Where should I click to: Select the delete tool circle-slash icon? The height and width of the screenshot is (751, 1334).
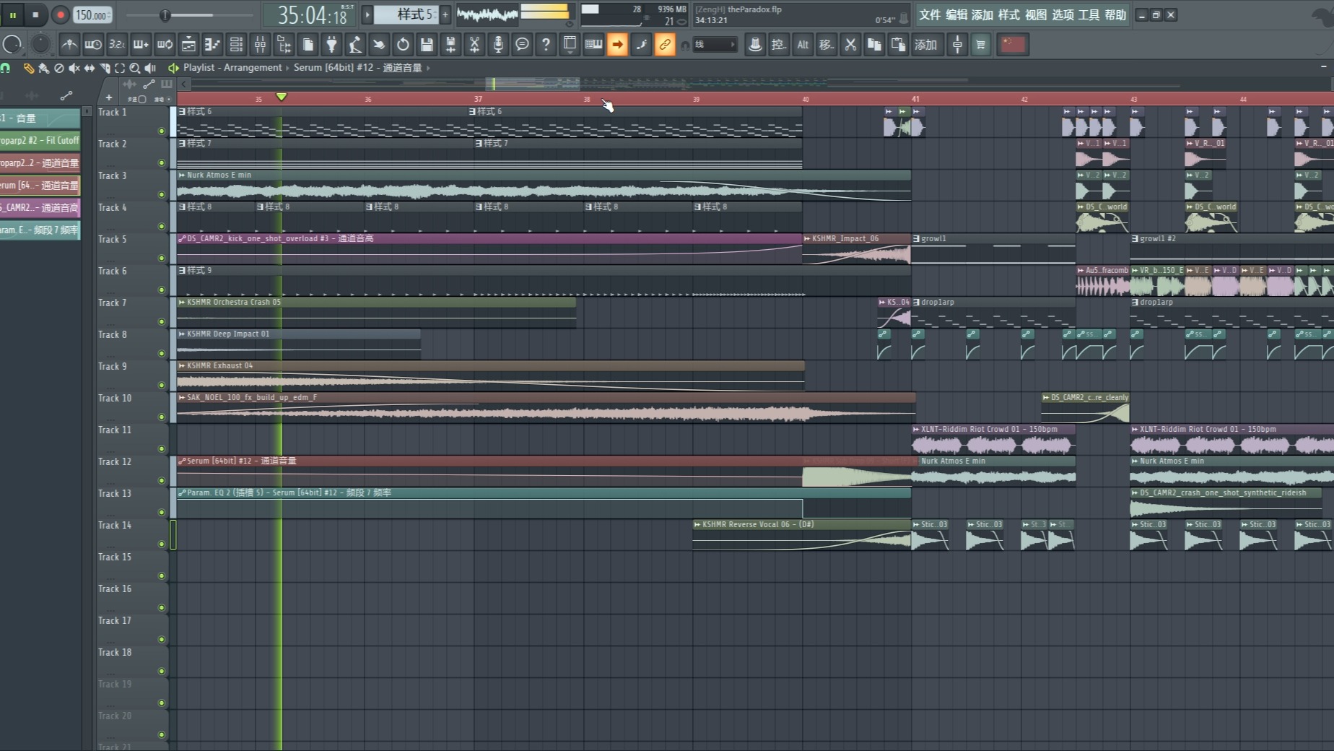tap(59, 68)
